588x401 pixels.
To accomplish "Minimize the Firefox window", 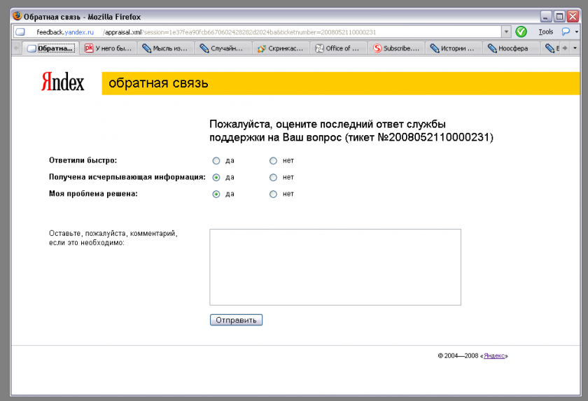I will 546,17.
